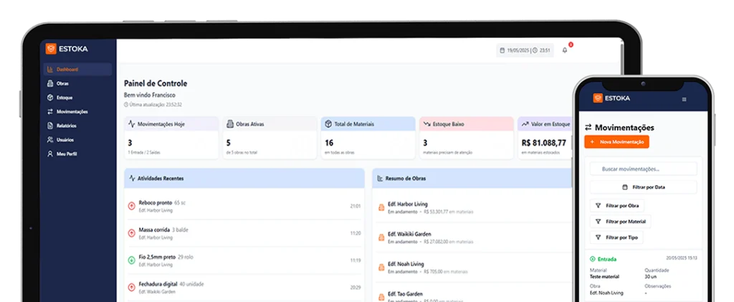
Task: Open the Filtrar por Tipo filter
Action: 616,237
